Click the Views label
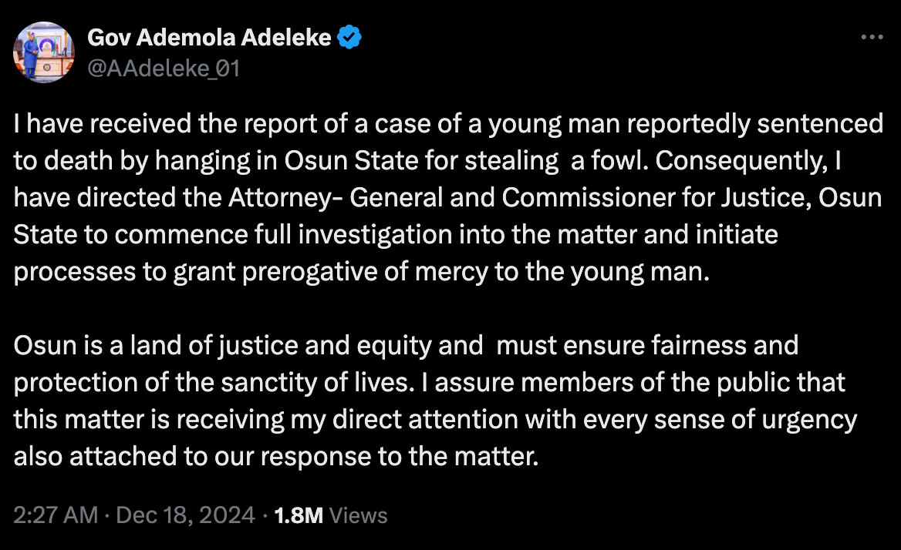This screenshot has height=550, width=901. click(x=358, y=515)
